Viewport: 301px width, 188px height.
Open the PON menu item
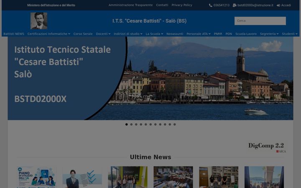pyautogui.click(x=229, y=34)
